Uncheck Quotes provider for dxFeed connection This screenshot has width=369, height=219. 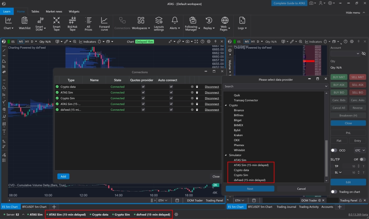(143, 110)
